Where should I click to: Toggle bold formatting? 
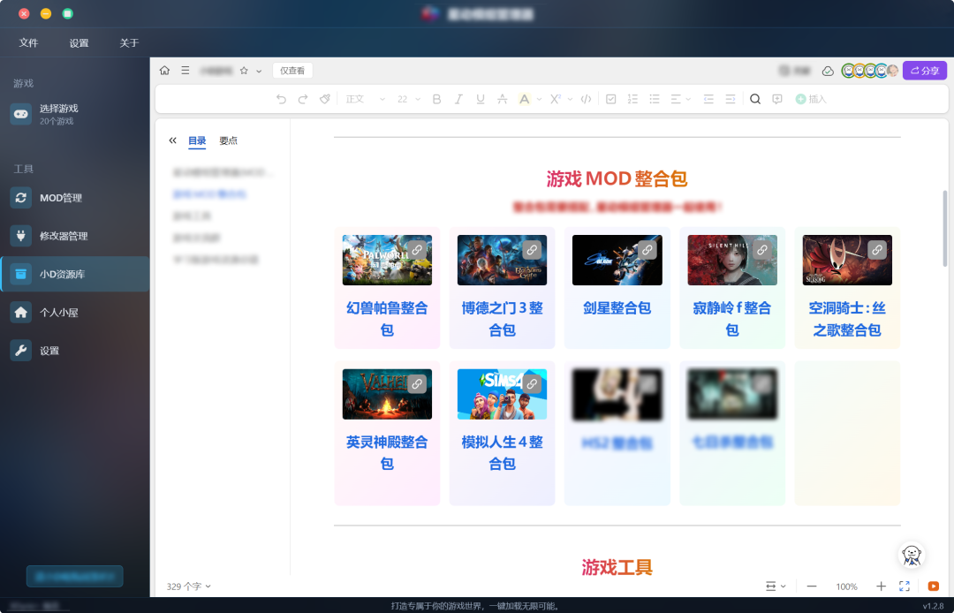[436, 99]
